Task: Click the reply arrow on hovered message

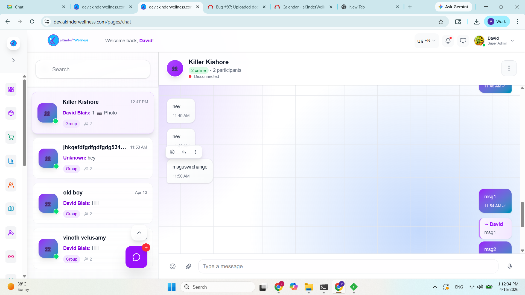Action: pyautogui.click(x=184, y=152)
